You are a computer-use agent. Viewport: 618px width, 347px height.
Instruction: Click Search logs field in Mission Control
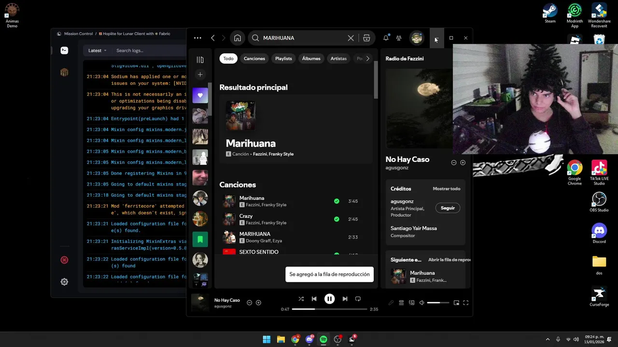point(150,51)
